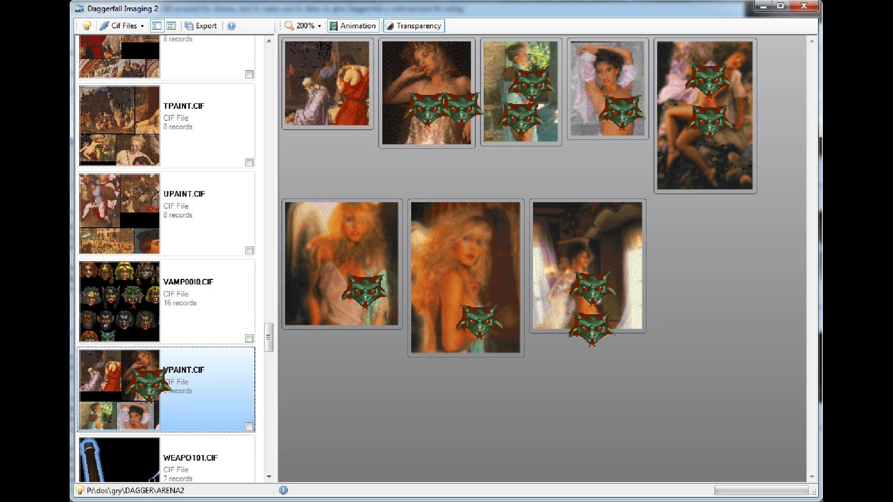893x502 pixels.
Task: Open the help icon in toolbar
Action: (231, 26)
